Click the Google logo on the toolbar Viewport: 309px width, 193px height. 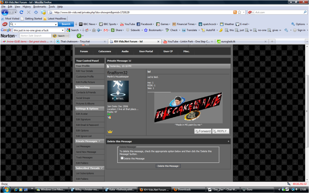pyautogui.click(x=6, y=30)
